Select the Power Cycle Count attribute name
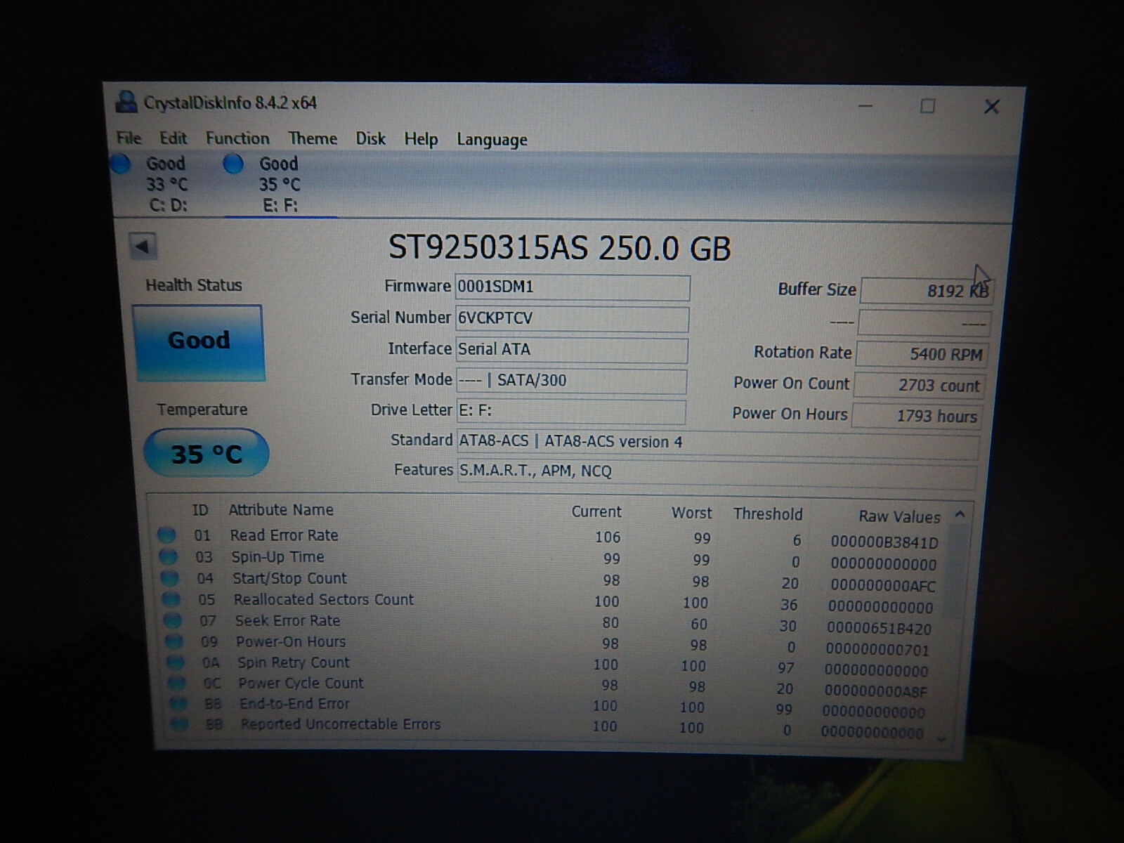Screen dimensions: 1124x843 301,683
